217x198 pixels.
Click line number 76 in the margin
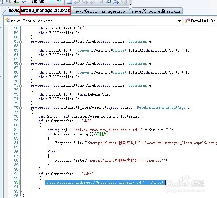click(x=16, y=107)
